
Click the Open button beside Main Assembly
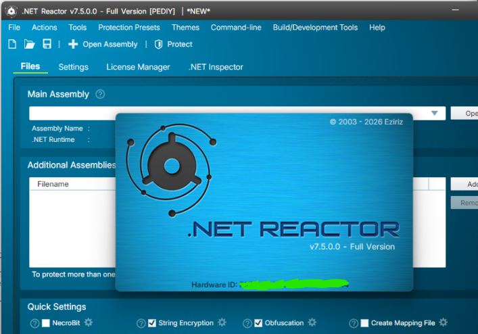464,114
